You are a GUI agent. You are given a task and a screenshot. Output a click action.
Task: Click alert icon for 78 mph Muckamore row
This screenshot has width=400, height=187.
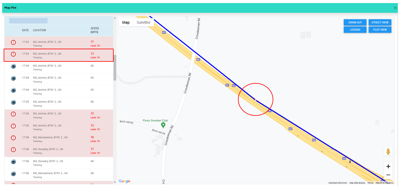click(x=13, y=138)
